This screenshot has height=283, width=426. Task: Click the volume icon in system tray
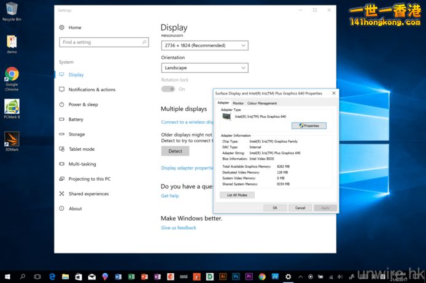340,277
